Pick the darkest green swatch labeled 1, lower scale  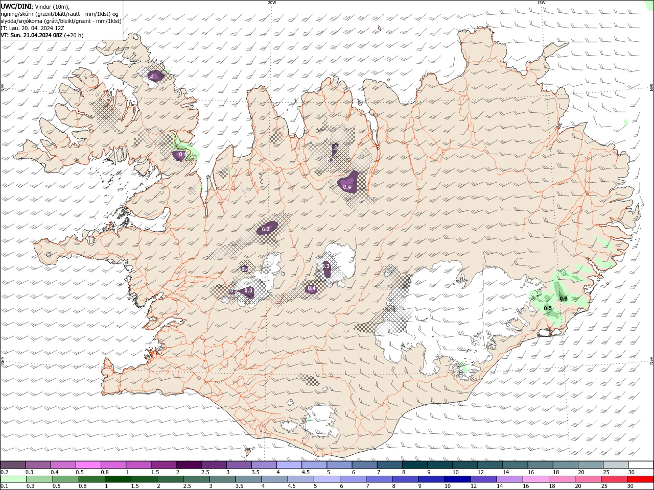click(118, 479)
